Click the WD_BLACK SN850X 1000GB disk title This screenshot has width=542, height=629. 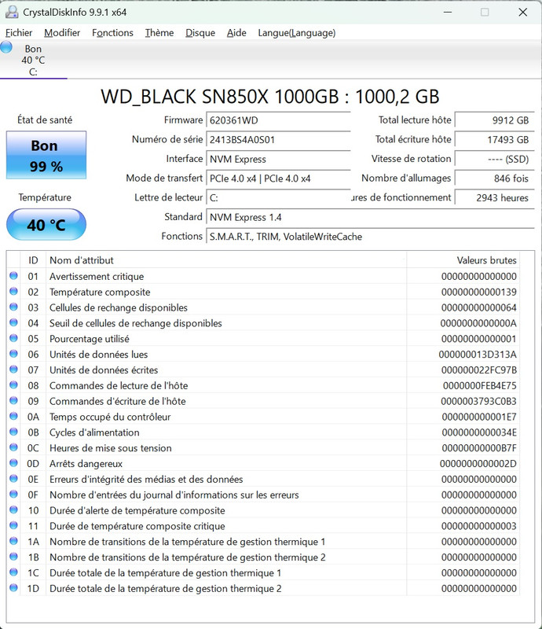(270, 97)
